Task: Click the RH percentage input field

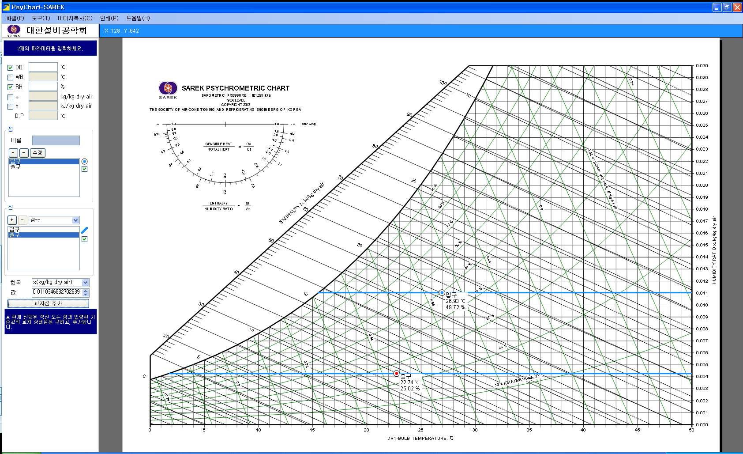Action: (43, 86)
